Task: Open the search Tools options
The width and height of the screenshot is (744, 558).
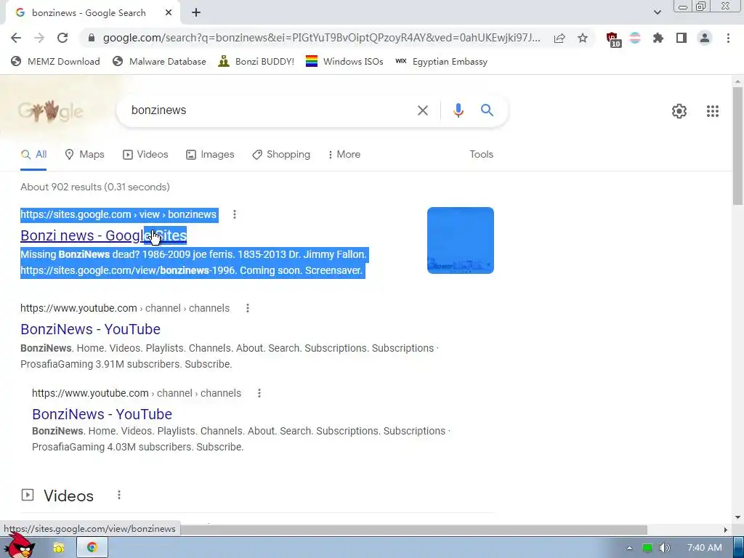Action: [x=481, y=154]
